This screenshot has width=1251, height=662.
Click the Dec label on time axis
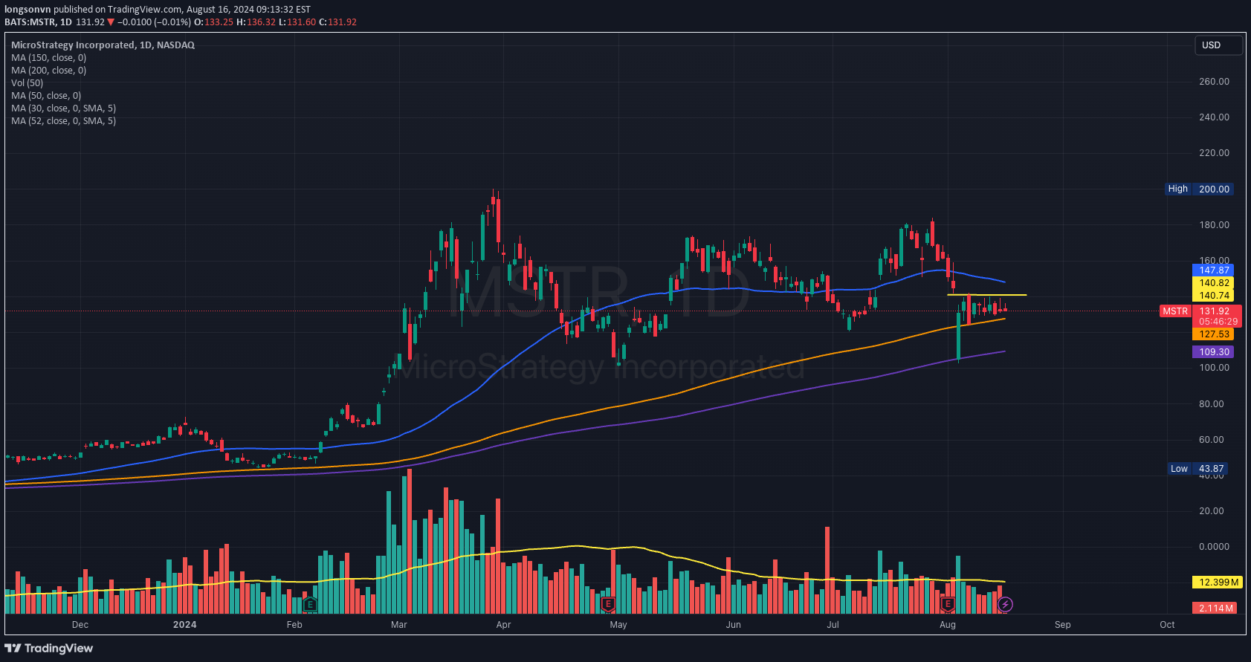[80, 625]
